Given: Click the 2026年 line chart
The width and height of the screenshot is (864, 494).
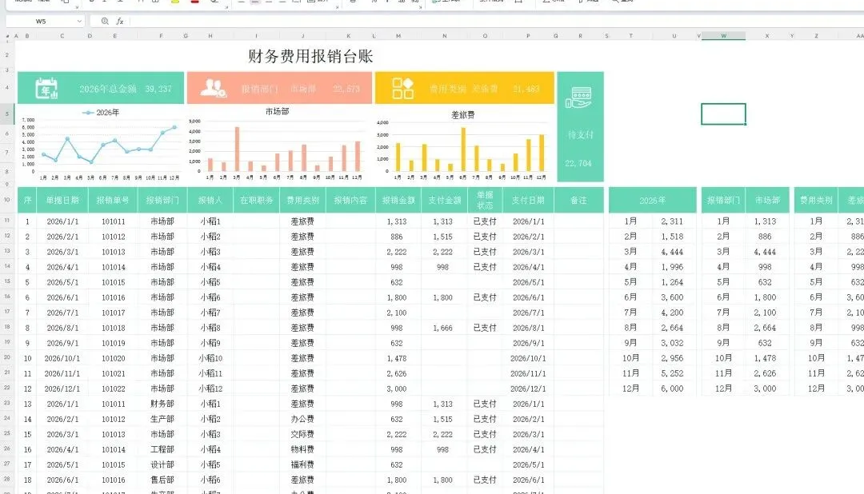Looking at the screenshot, I should pos(101,143).
